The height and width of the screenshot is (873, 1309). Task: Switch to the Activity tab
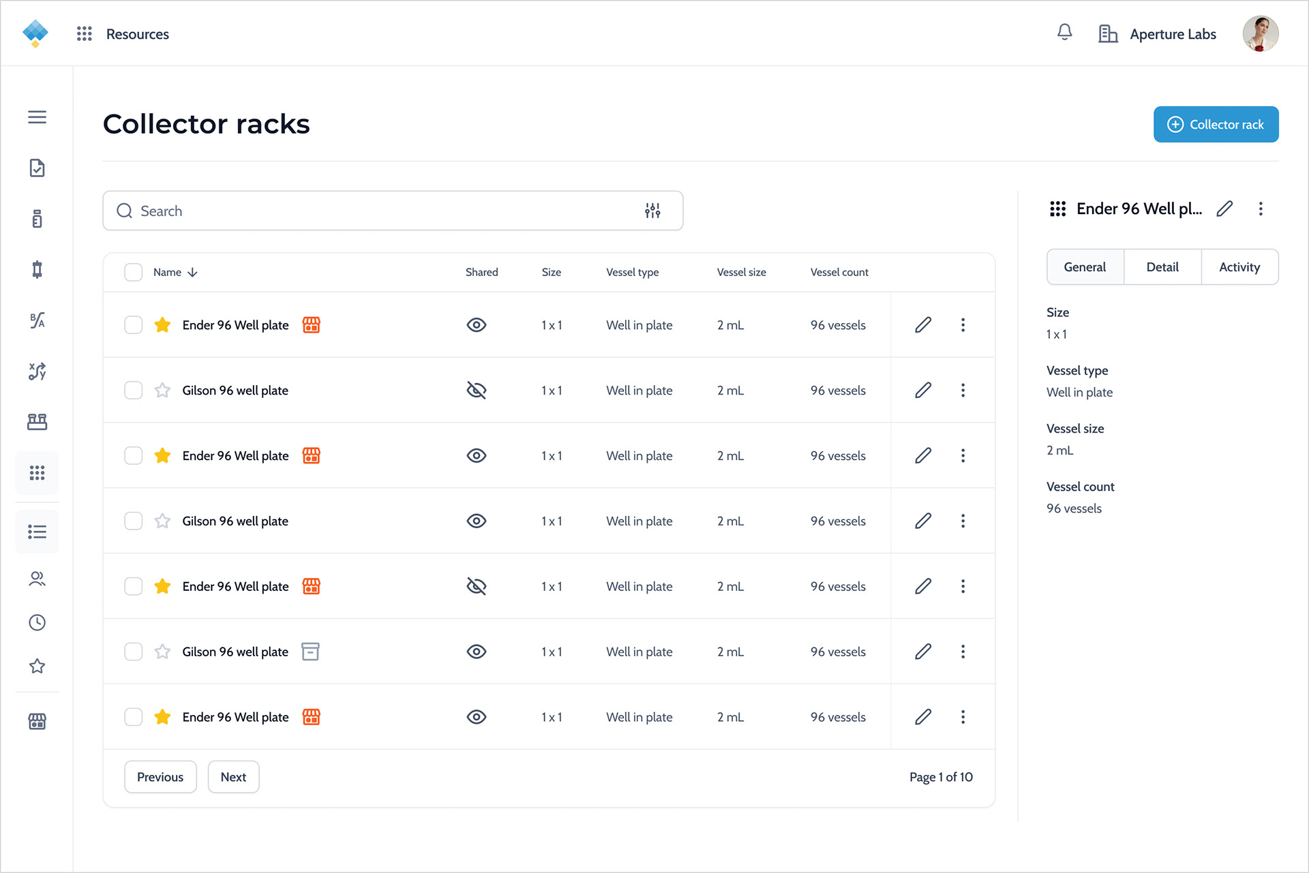pos(1239,267)
